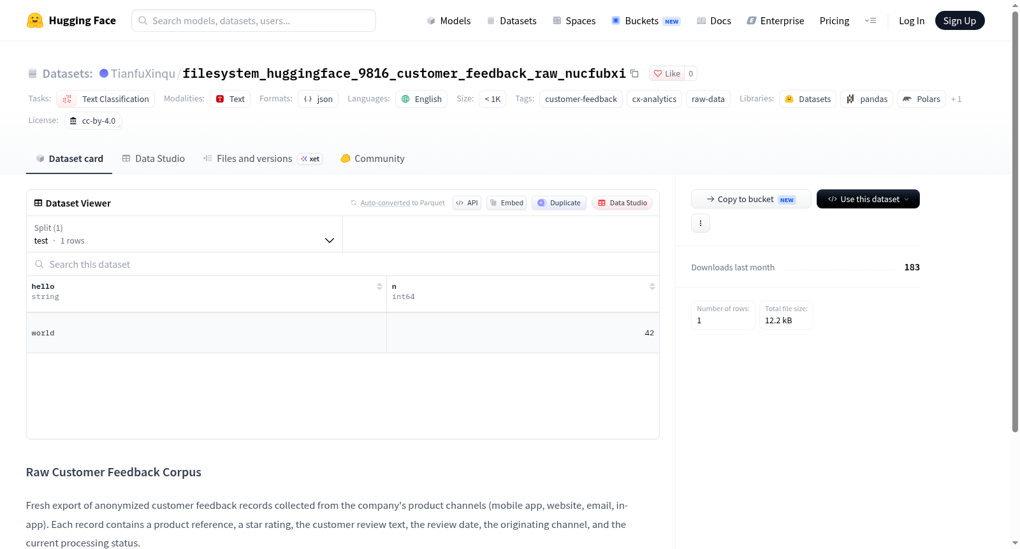This screenshot has width=1020, height=549.
Task: Click the Duplicate button
Action: coord(559,203)
